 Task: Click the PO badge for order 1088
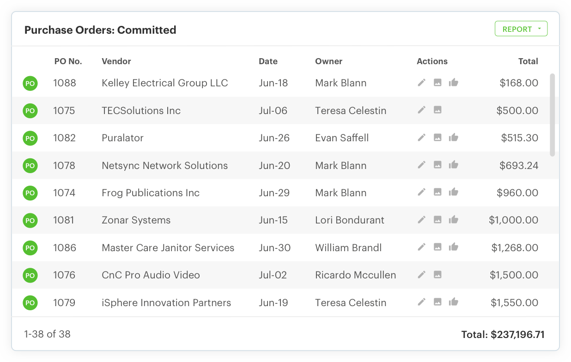click(30, 83)
